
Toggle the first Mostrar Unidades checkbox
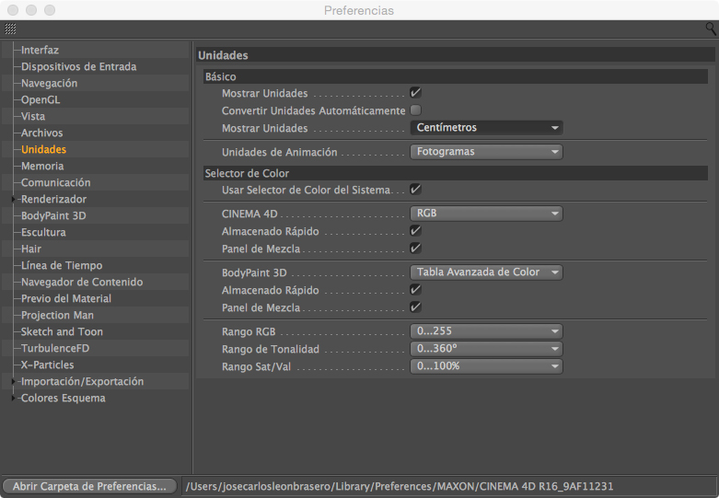coord(415,93)
